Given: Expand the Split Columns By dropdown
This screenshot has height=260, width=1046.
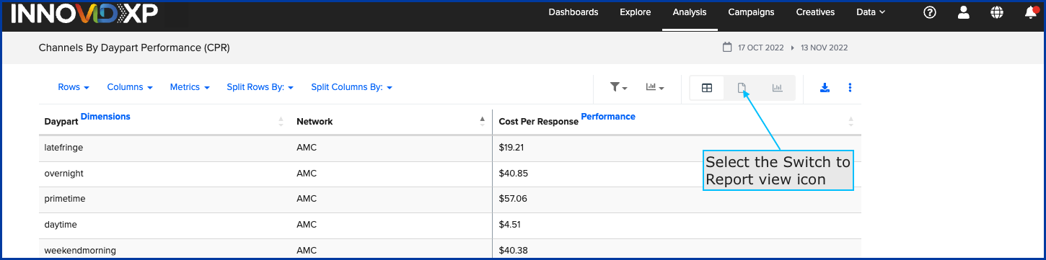Looking at the screenshot, I should [x=351, y=87].
